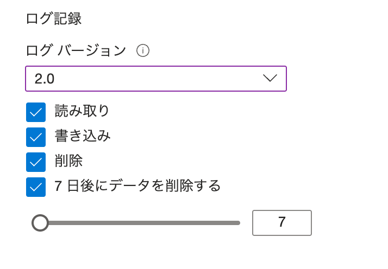Open the ログ バージョン dropdown showing 2.0
The image size is (388, 269).
155,79
